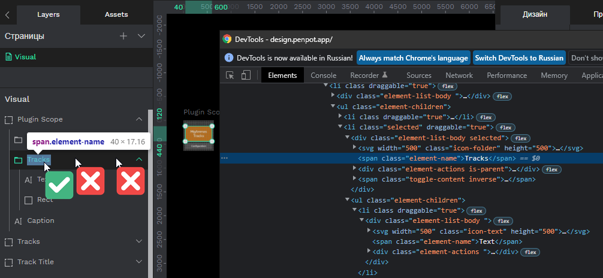Expand the element-actions is-parent div triangle
The image size is (603, 278).
click(355, 168)
